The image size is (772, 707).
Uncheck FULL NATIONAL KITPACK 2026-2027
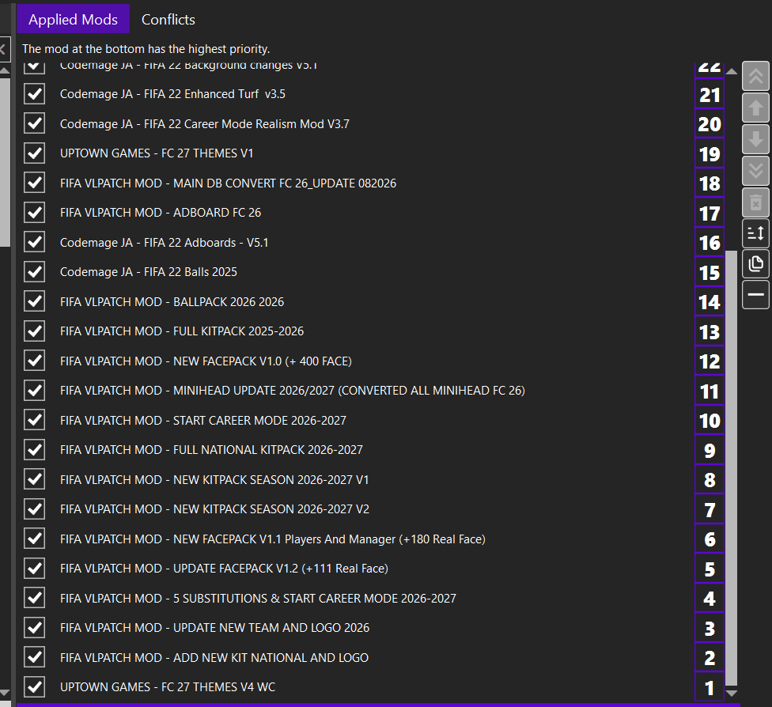(35, 450)
